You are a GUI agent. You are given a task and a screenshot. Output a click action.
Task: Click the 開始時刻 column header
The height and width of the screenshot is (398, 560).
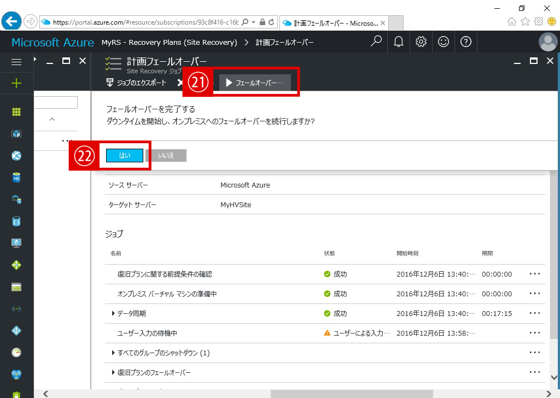pyautogui.click(x=407, y=253)
